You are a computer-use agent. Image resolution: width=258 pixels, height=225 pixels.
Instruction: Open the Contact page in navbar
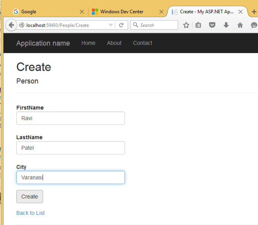[142, 43]
